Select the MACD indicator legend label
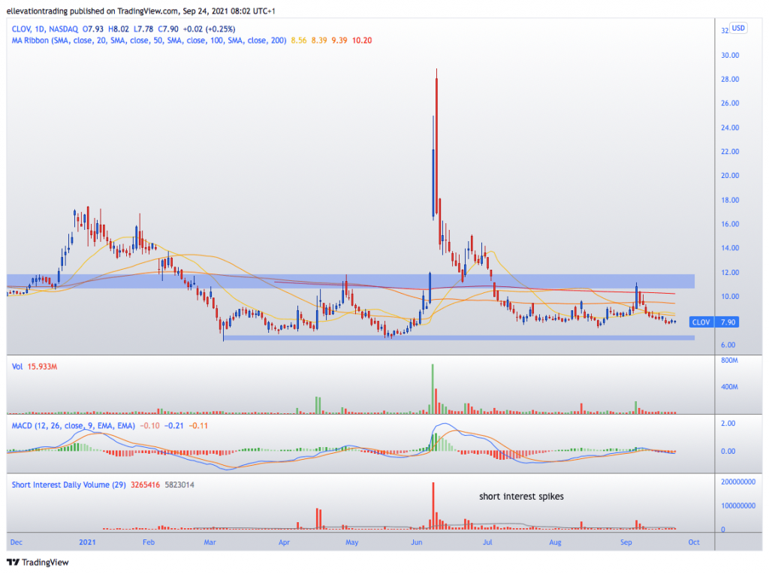The image size is (769, 574). click(x=73, y=426)
